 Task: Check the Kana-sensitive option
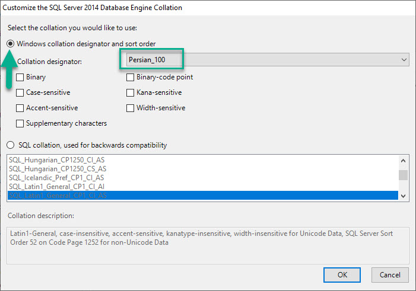click(x=131, y=92)
